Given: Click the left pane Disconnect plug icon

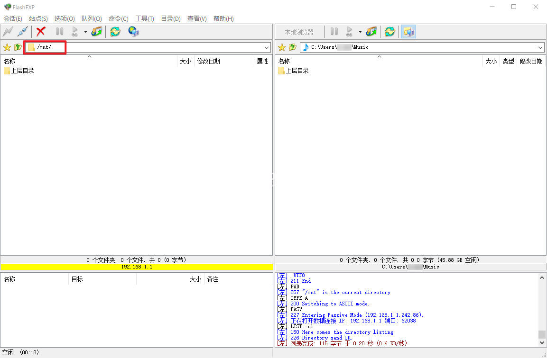Looking at the screenshot, I should point(23,32).
